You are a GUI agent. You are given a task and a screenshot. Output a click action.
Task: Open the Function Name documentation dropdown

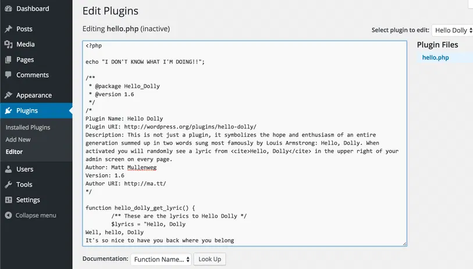click(161, 259)
